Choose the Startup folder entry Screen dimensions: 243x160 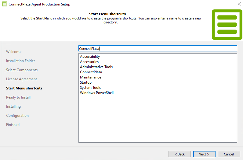(x=86, y=82)
